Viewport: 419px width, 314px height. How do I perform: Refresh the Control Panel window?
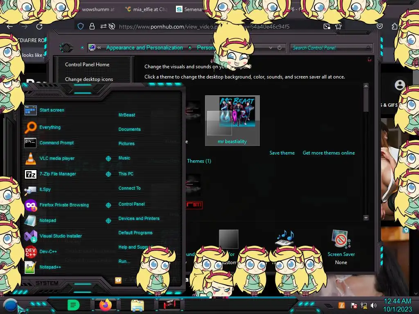pos(279,48)
